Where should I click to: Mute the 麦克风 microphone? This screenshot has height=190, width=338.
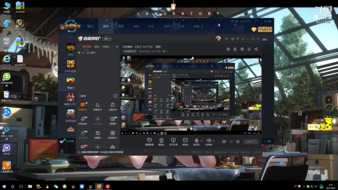point(196,141)
